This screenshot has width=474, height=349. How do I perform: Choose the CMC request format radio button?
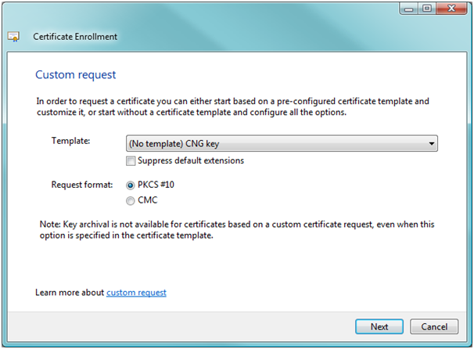(131, 200)
